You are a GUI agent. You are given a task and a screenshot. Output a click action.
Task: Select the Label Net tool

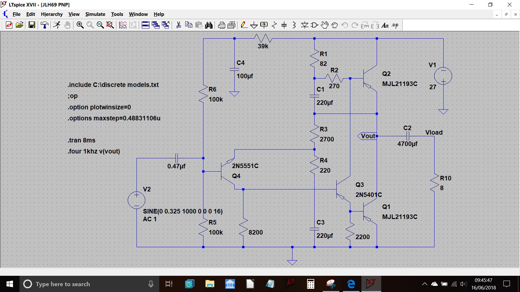pos(264,25)
